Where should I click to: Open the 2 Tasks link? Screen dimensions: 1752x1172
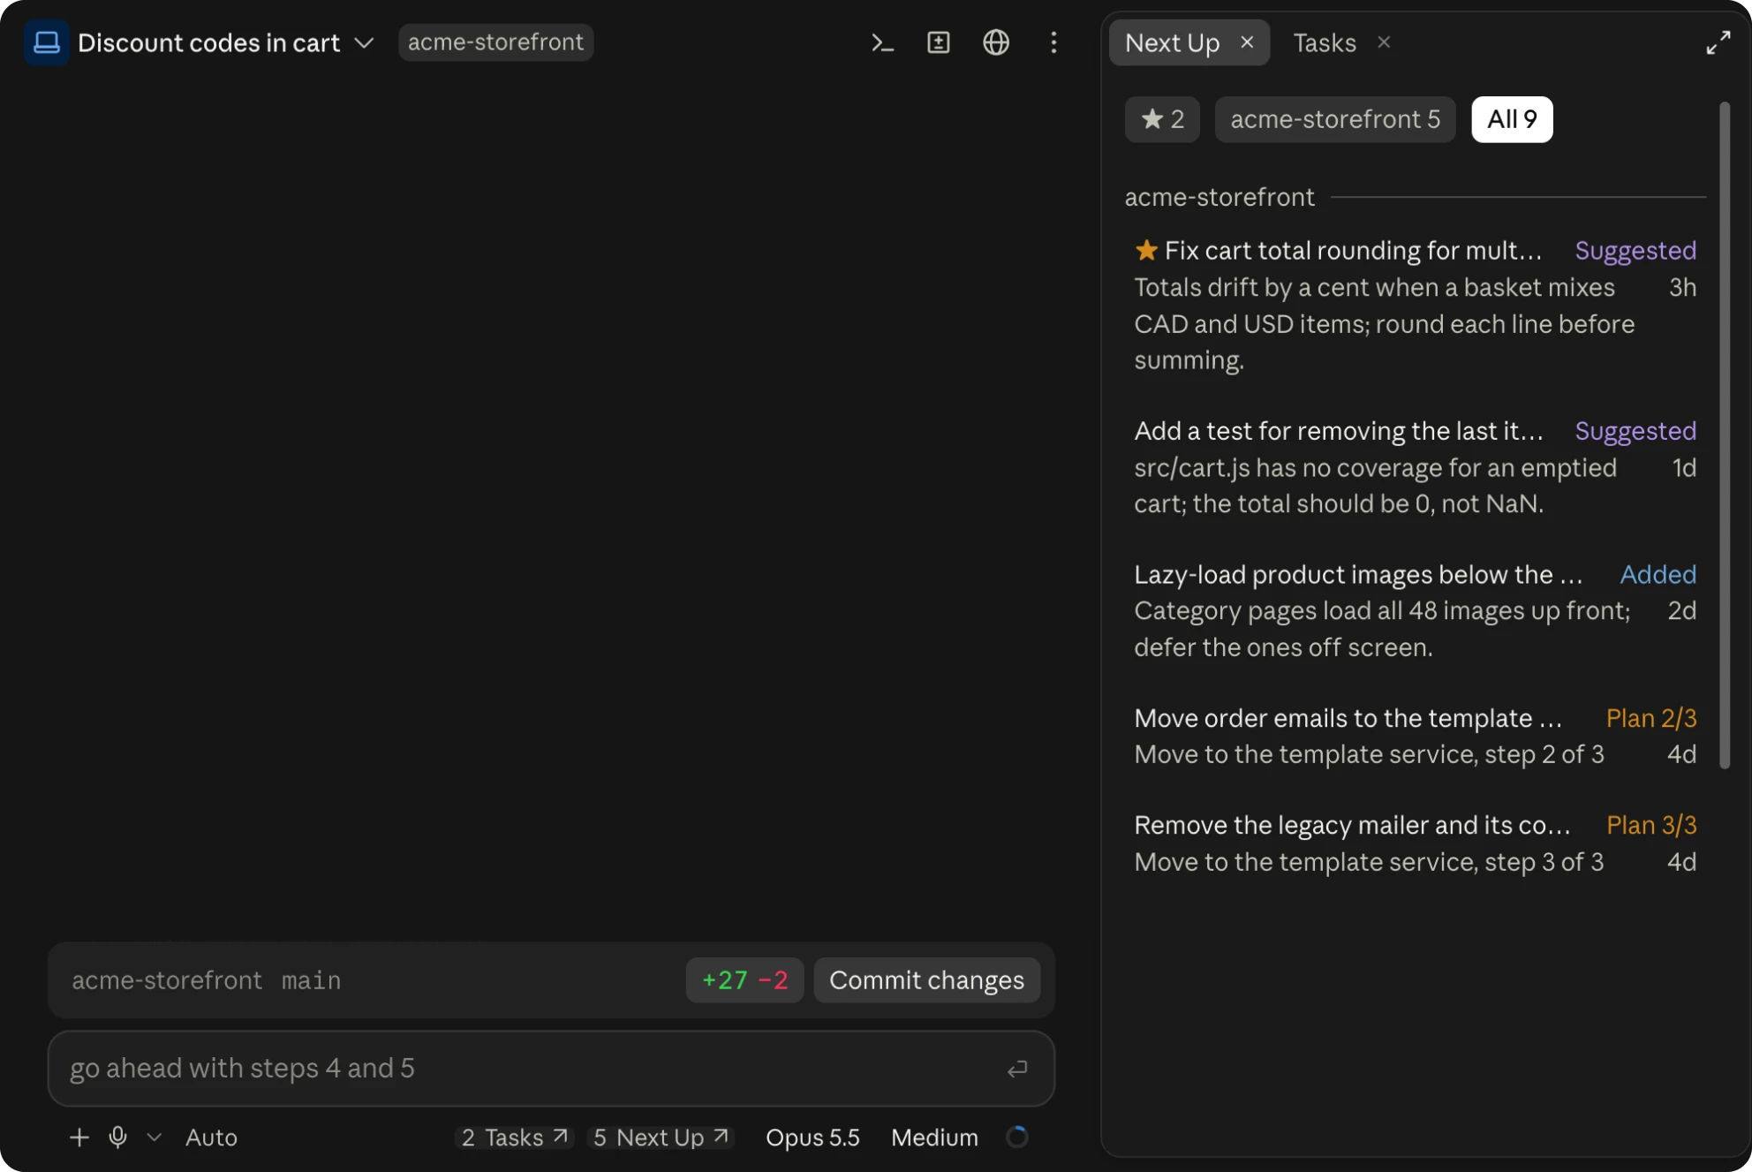pos(514,1138)
